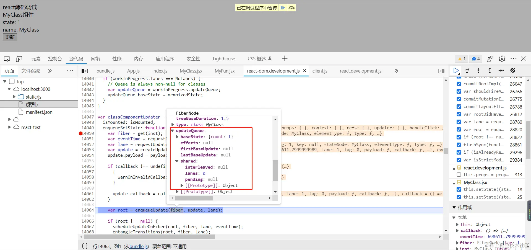Screen dimensions: 531x250
Task: Click the code editor horizontal scrollbar
Action: click(x=149, y=237)
